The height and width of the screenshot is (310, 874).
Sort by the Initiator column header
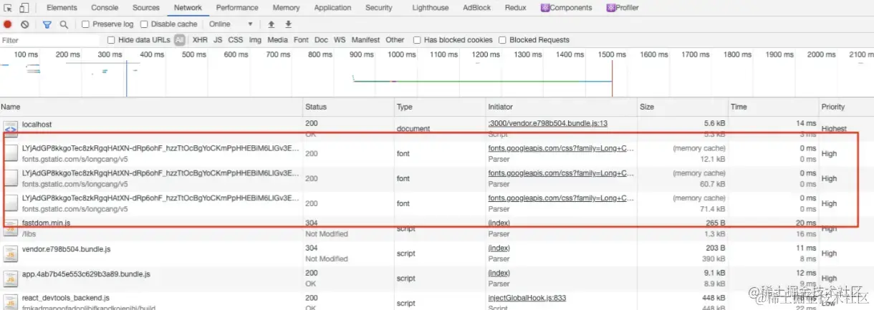(x=562, y=107)
